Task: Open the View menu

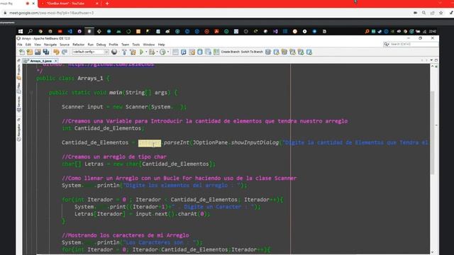Action: coord(38,45)
